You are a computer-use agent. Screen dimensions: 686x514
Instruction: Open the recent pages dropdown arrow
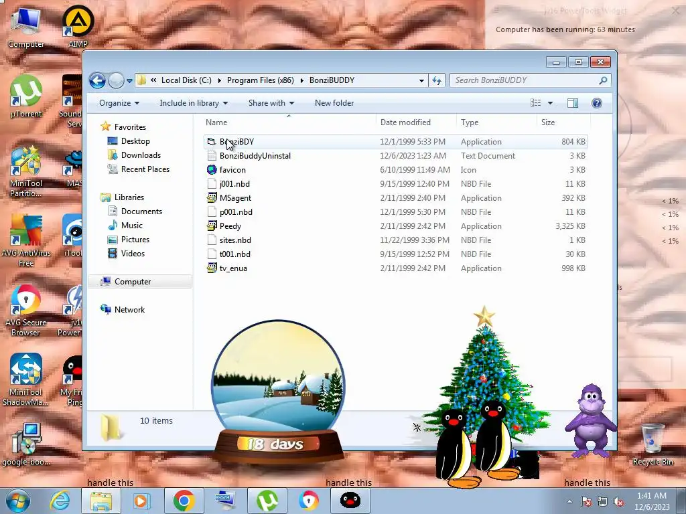click(129, 81)
